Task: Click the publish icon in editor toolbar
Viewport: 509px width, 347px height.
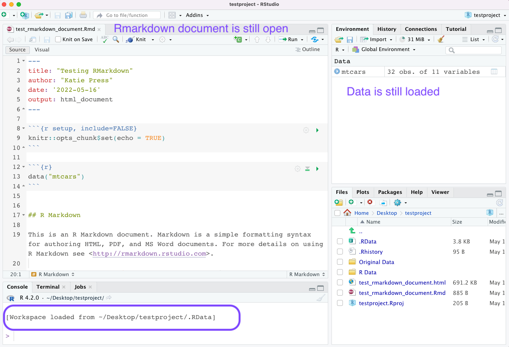Action: pos(315,39)
